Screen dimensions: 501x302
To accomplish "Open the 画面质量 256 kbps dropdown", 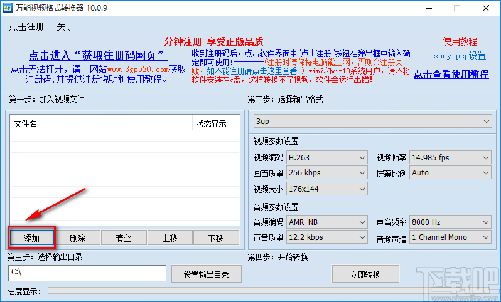I will click(327, 173).
